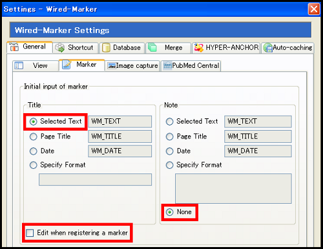
Task: Click the green Merge icon
Action: coord(152,47)
